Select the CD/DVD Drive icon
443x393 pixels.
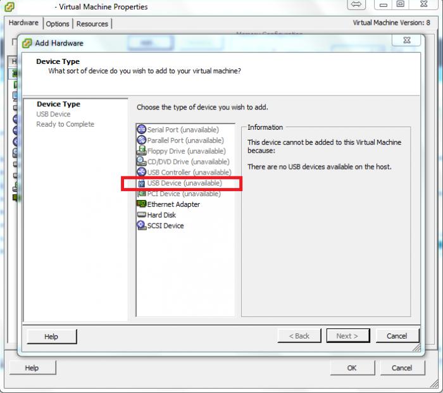[142, 161]
